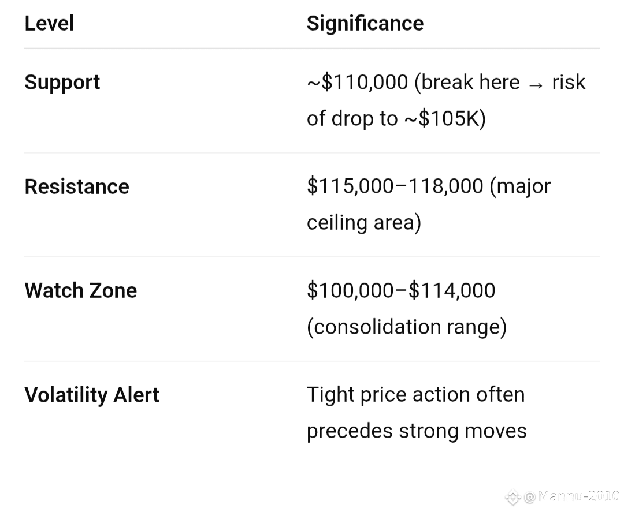This screenshot has height=512, width=624.
Task: Click the '(major' text in Resistance row
Action: [x=520, y=187]
